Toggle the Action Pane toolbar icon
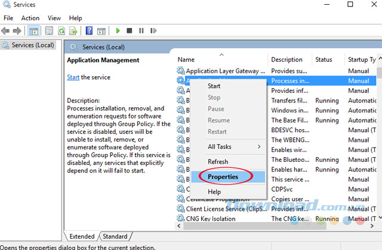This screenshot has height=250, width=382. [x=101, y=31]
